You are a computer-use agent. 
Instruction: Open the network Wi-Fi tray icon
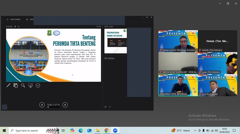[x=212, y=131]
